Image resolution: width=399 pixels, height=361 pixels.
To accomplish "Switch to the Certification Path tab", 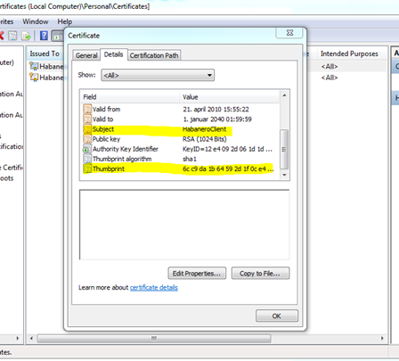I will click(154, 55).
